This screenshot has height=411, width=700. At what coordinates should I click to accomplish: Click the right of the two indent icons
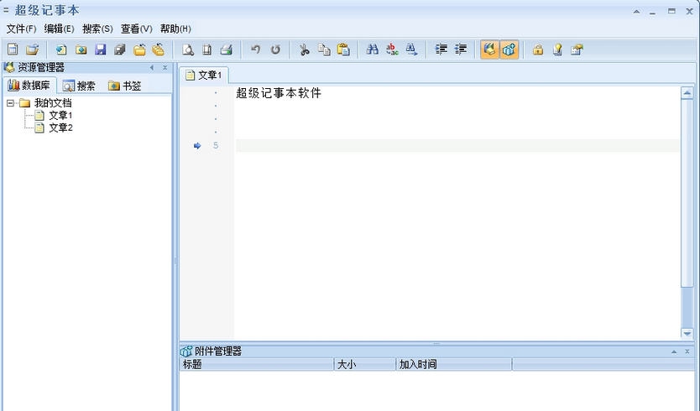pos(461,49)
